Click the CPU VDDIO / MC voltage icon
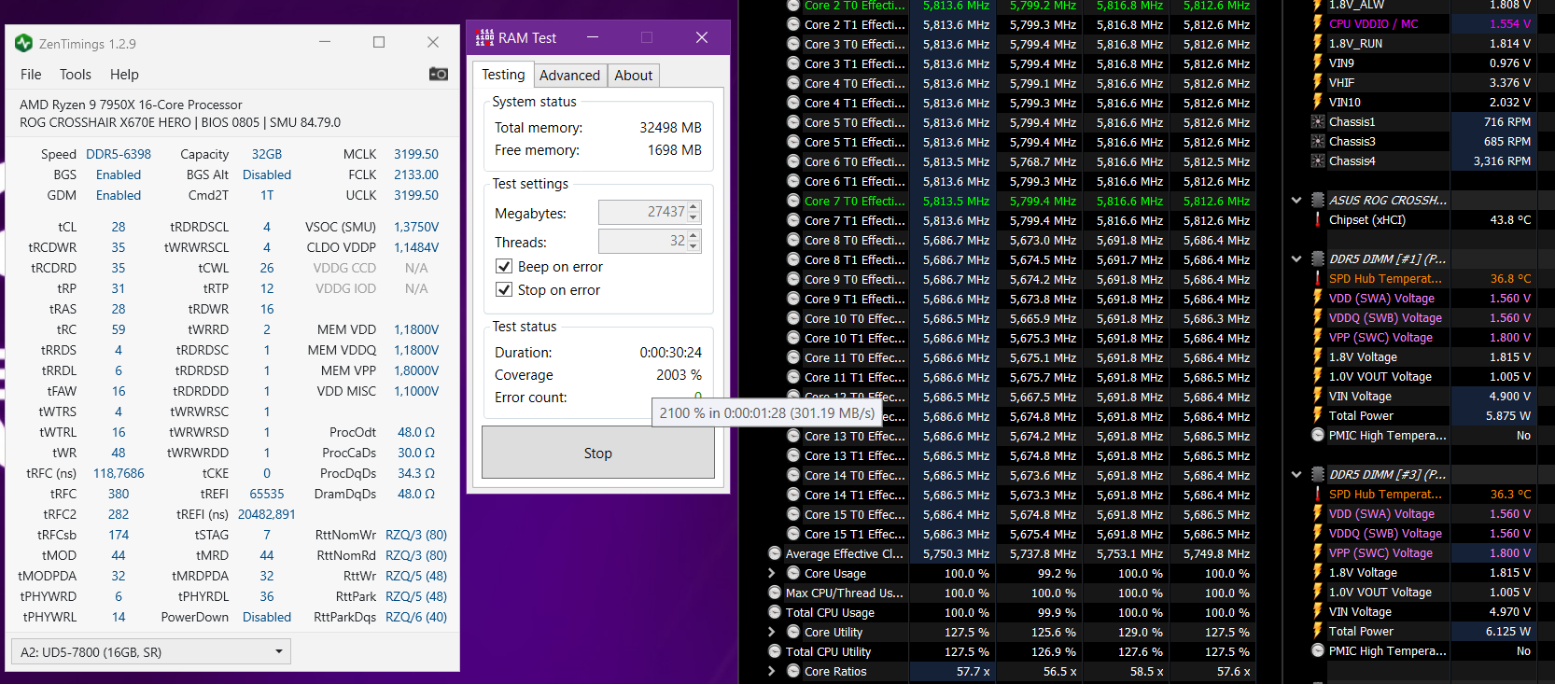 1318,24
